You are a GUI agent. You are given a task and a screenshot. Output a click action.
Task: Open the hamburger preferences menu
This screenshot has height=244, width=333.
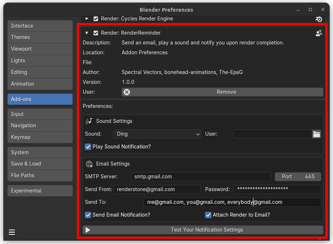[12, 232]
